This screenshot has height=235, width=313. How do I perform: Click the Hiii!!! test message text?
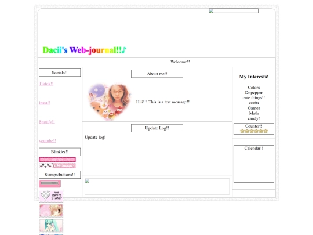163,102
